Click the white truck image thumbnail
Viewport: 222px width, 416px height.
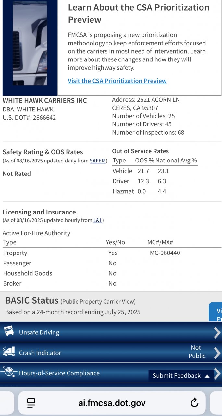[30, 45]
